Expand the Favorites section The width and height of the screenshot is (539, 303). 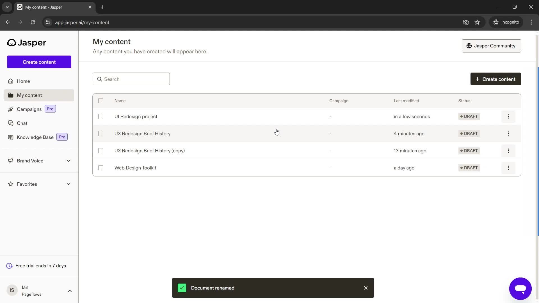[x=68, y=184]
